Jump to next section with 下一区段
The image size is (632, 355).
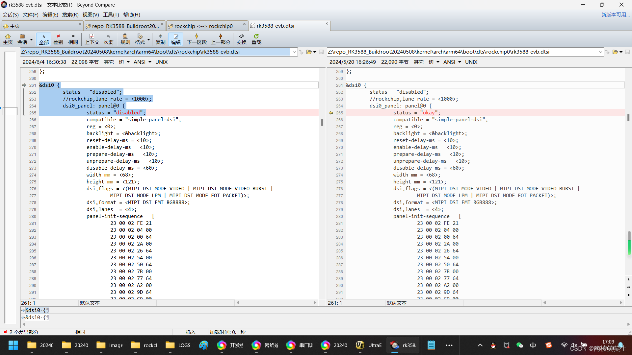point(197,39)
